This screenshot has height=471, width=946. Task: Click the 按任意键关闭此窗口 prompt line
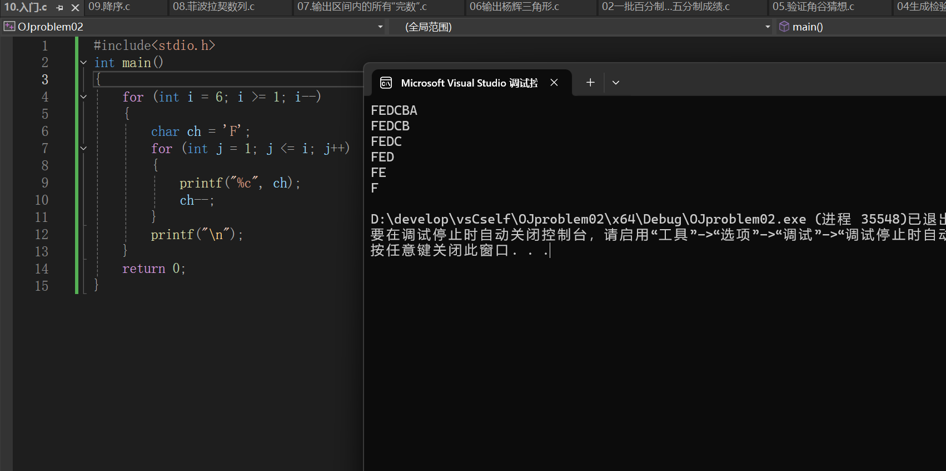(460, 251)
